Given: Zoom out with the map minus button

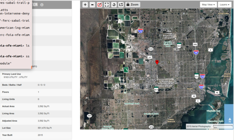Looking at the screenshot, I should click(x=92, y=5).
